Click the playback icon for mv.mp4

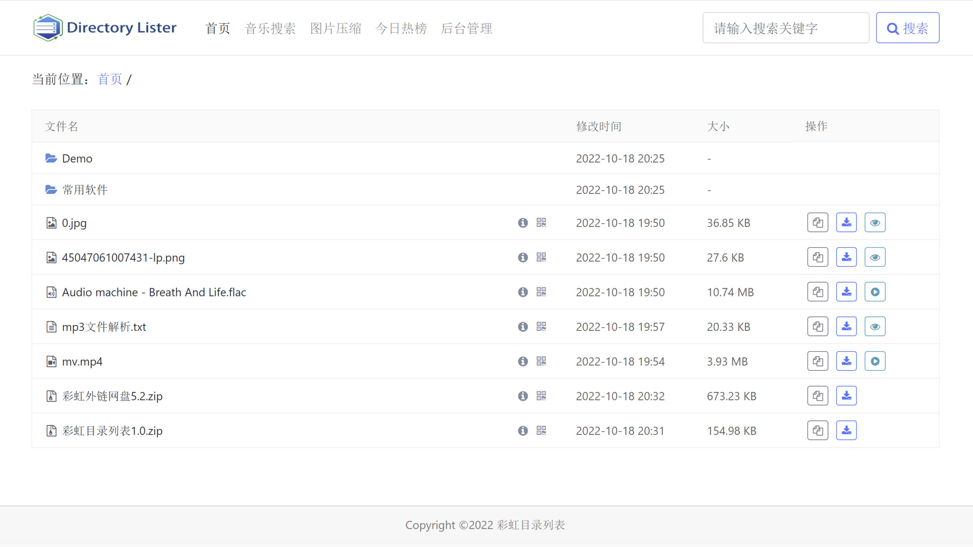[x=875, y=361]
